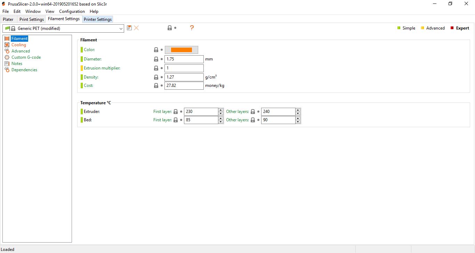This screenshot has width=475, height=253.
Task: Click the Extruder First layer reset dot
Action: [181, 112]
